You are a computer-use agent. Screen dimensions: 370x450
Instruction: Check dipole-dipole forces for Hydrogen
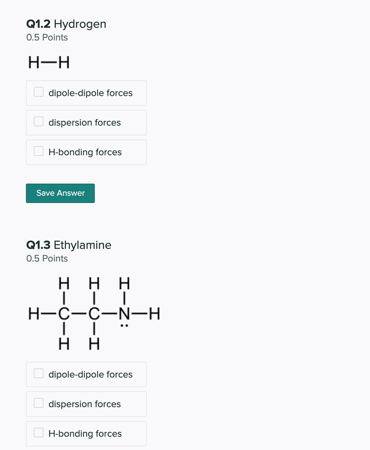coord(38,91)
